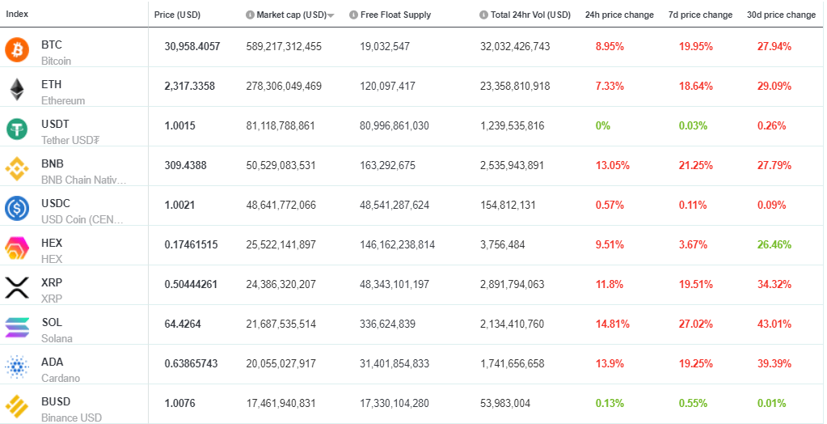Select SOL price 64.4264
The height and width of the screenshot is (424, 827).
point(183,324)
